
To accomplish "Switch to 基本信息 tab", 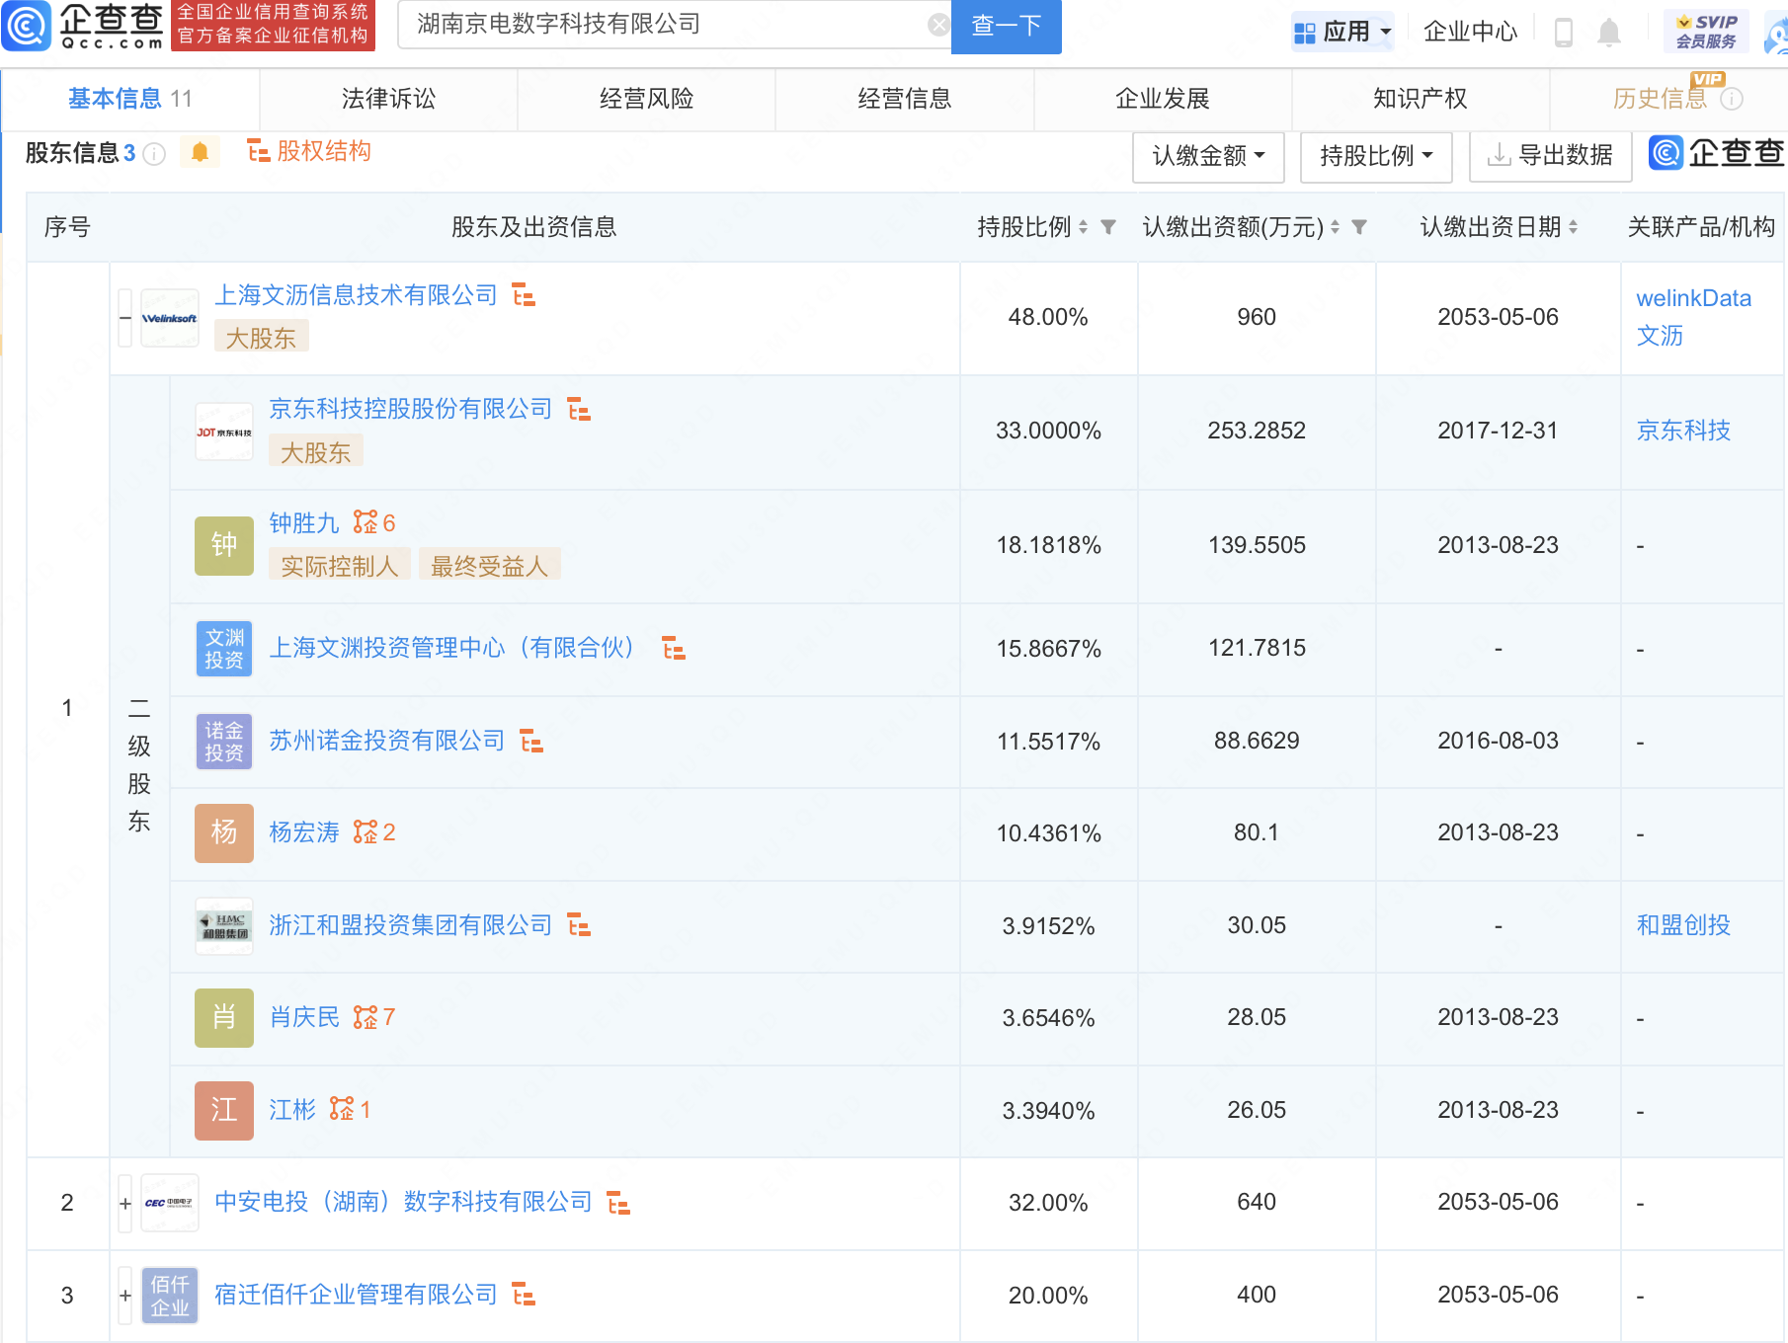I will pos(129,99).
